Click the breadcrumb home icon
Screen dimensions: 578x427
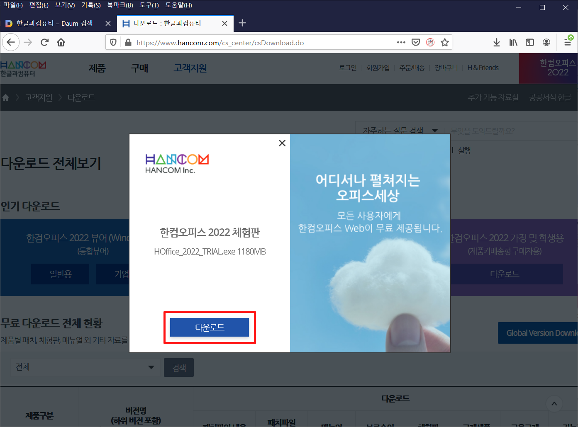point(6,97)
